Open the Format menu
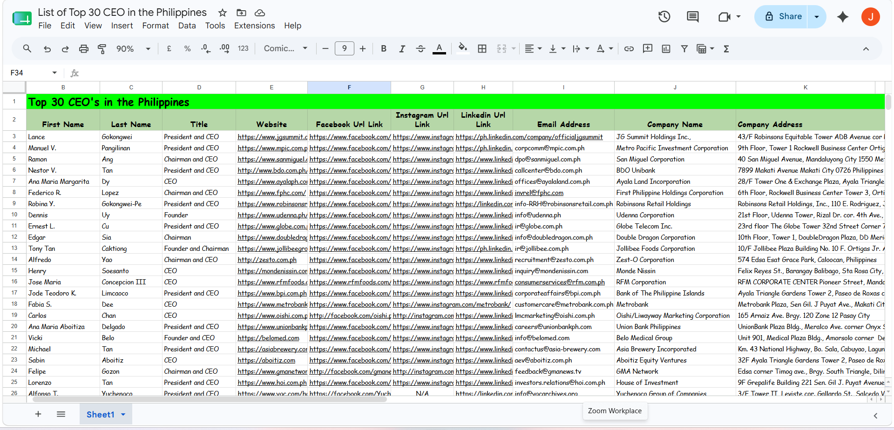The height and width of the screenshot is (430, 894). [156, 26]
